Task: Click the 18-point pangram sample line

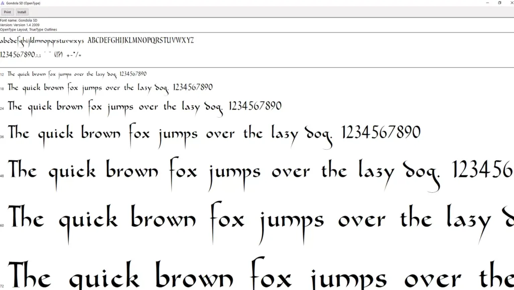Action: [x=110, y=88]
